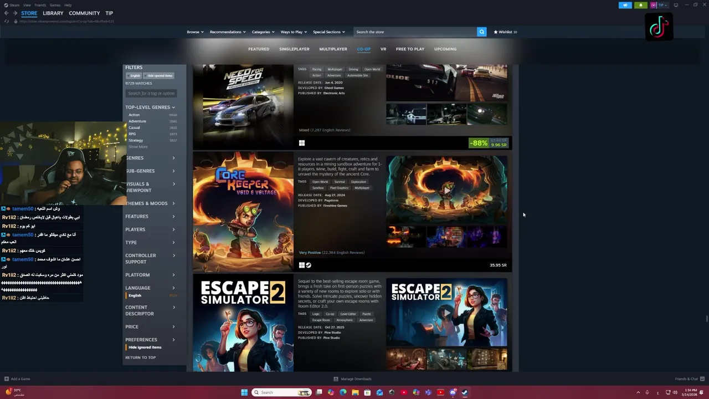Expand the Sub-Genres filter section
The image size is (709, 399).
coord(150,171)
